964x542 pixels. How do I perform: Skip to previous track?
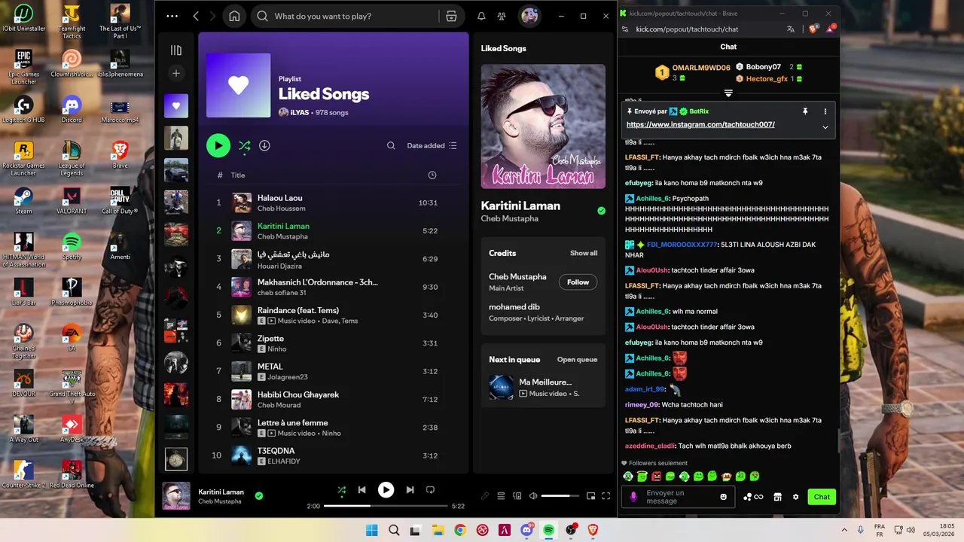coord(361,490)
